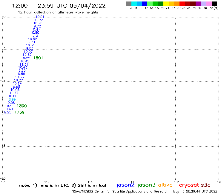Click the 11.13 wave height value
Screen dimensions: 221x194
[x=33, y=36]
